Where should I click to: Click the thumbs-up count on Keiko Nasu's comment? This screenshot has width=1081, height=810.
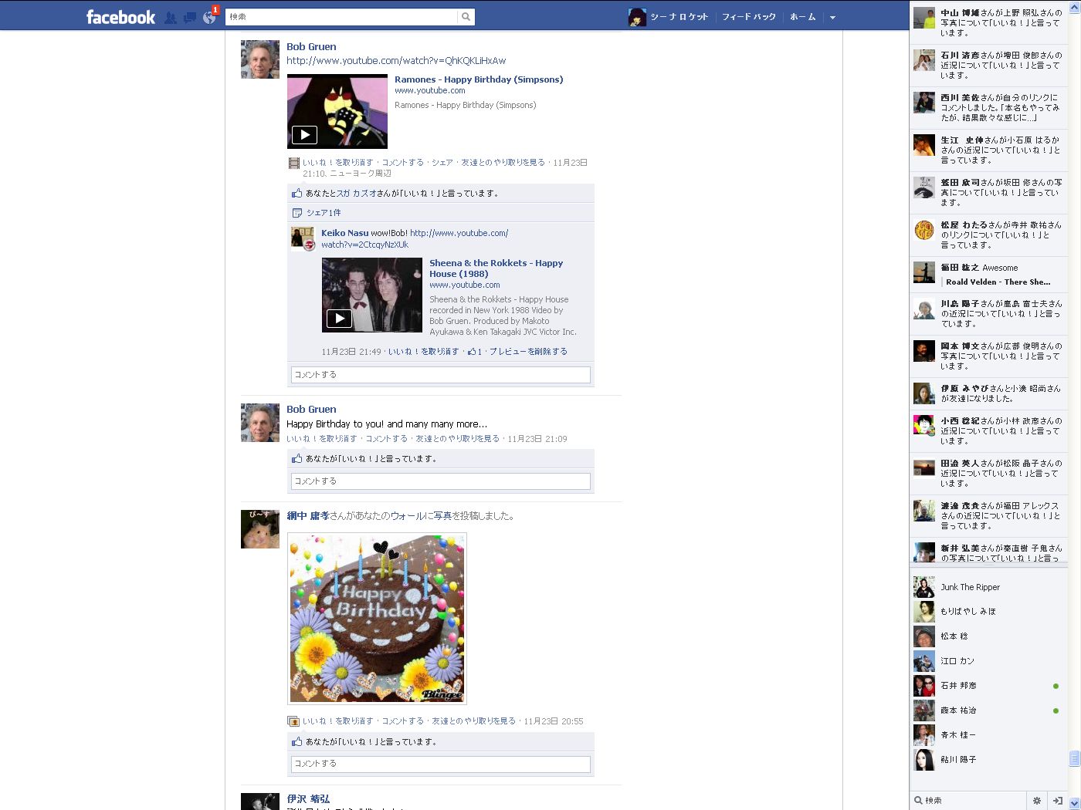(475, 352)
